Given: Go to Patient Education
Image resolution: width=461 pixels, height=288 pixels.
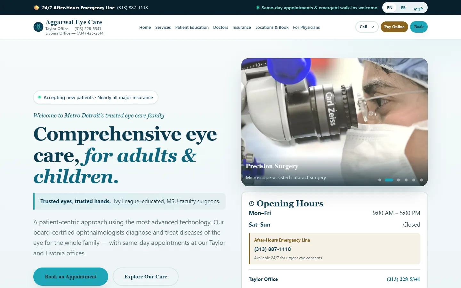Looking at the screenshot, I should click(x=192, y=28).
